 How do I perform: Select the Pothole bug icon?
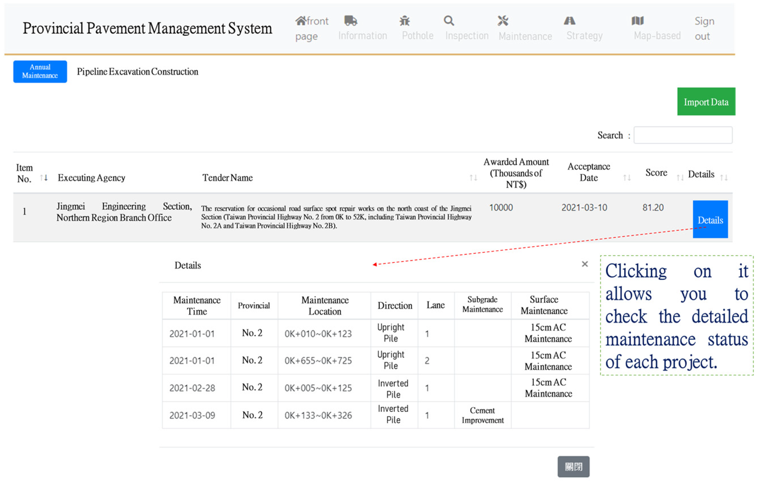click(405, 21)
